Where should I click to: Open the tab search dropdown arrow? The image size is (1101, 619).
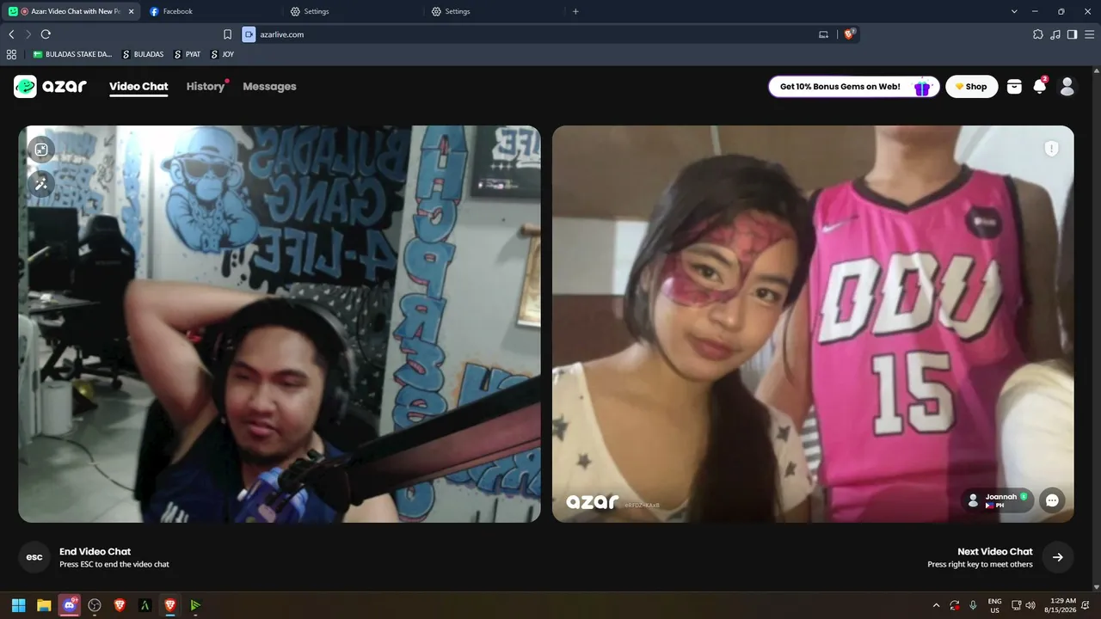(1014, 11)
